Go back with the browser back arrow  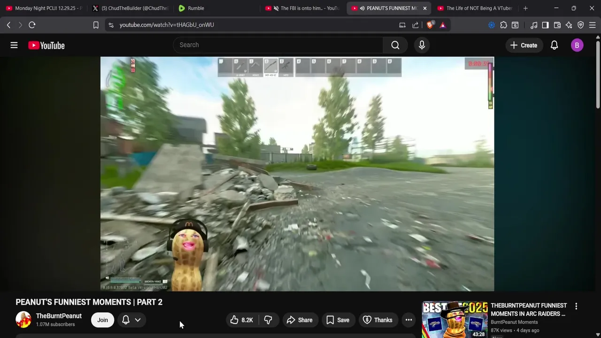click(x=8, y=25)
